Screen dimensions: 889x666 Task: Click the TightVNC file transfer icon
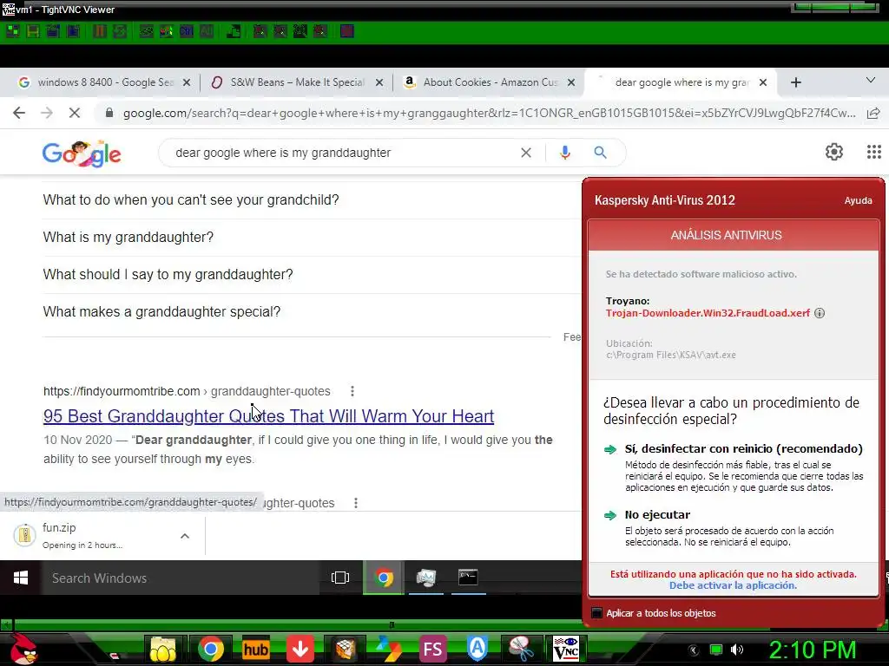coord(233,31)
